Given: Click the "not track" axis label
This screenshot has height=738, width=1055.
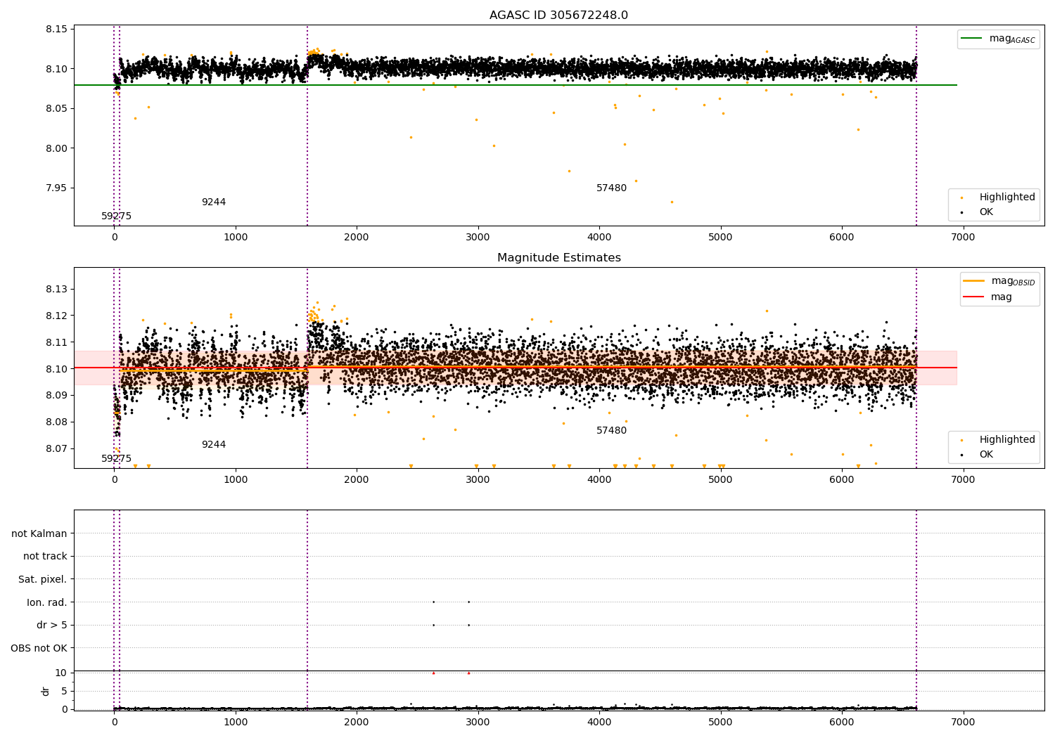Looking at the screenshot, I should click(x=45, y=557).
